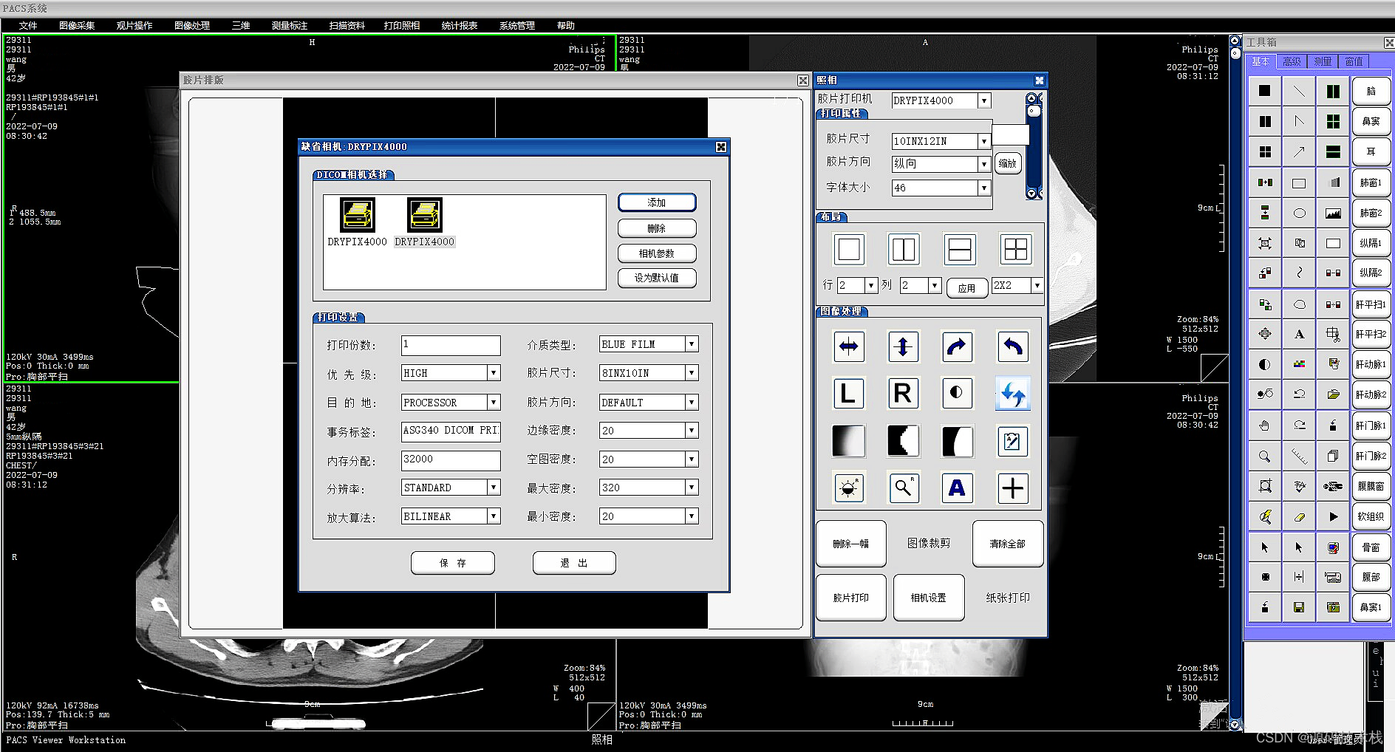Click the 清除全部 button
The height and width of the screenshot is (752, 1395).
pos(1008,544)
